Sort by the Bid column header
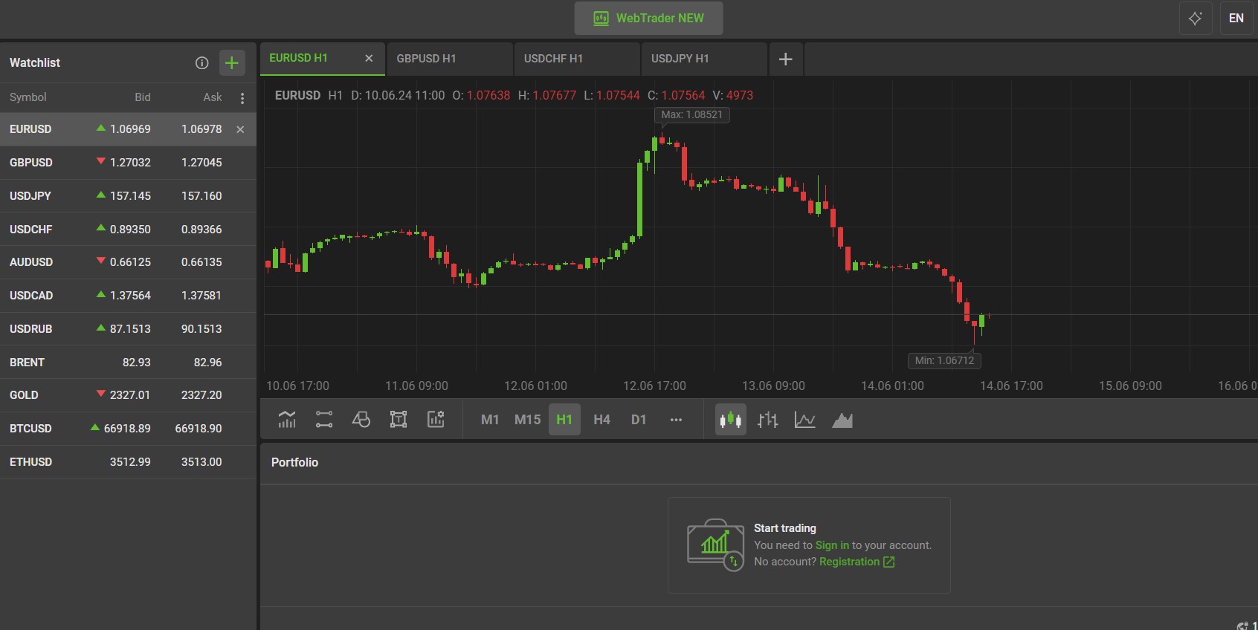 click(143, 97)
